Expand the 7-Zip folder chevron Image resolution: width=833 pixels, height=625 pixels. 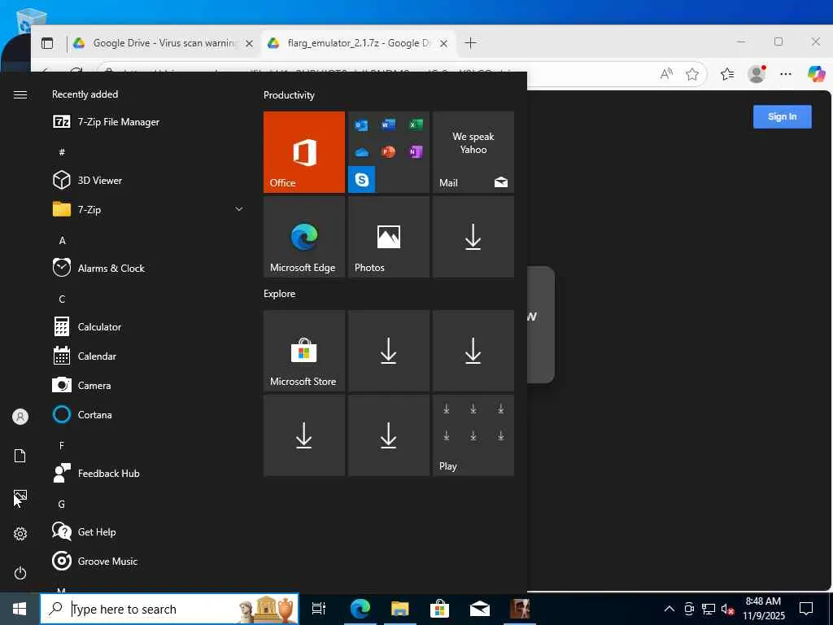(x=238, y=209)
